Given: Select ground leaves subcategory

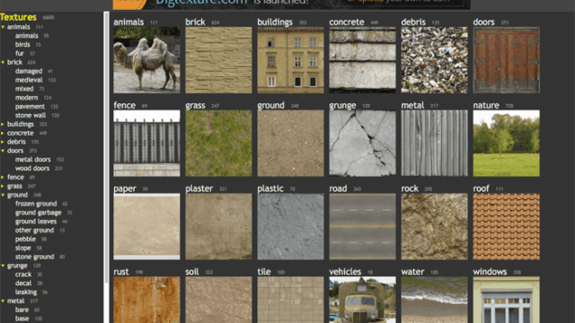Looking at the screenshot, I should pos(36,222).
